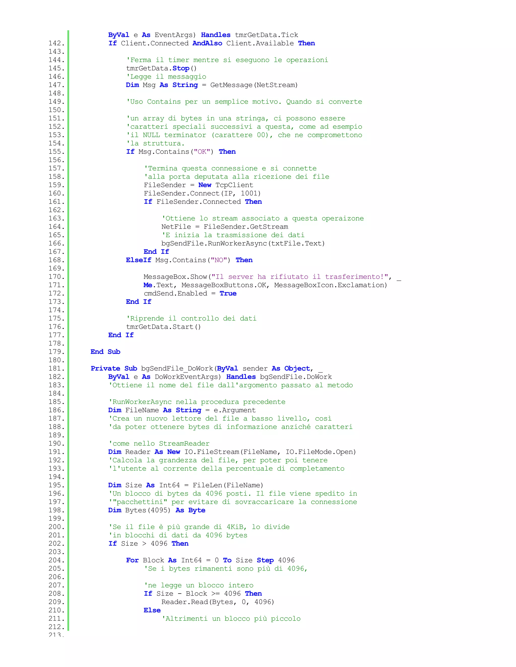
Task: Click the 'For Block As Int64' loop line
Action: point(211,560)
